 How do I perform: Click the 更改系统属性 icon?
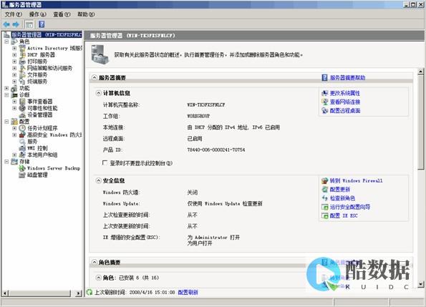[x=324, y=93]
